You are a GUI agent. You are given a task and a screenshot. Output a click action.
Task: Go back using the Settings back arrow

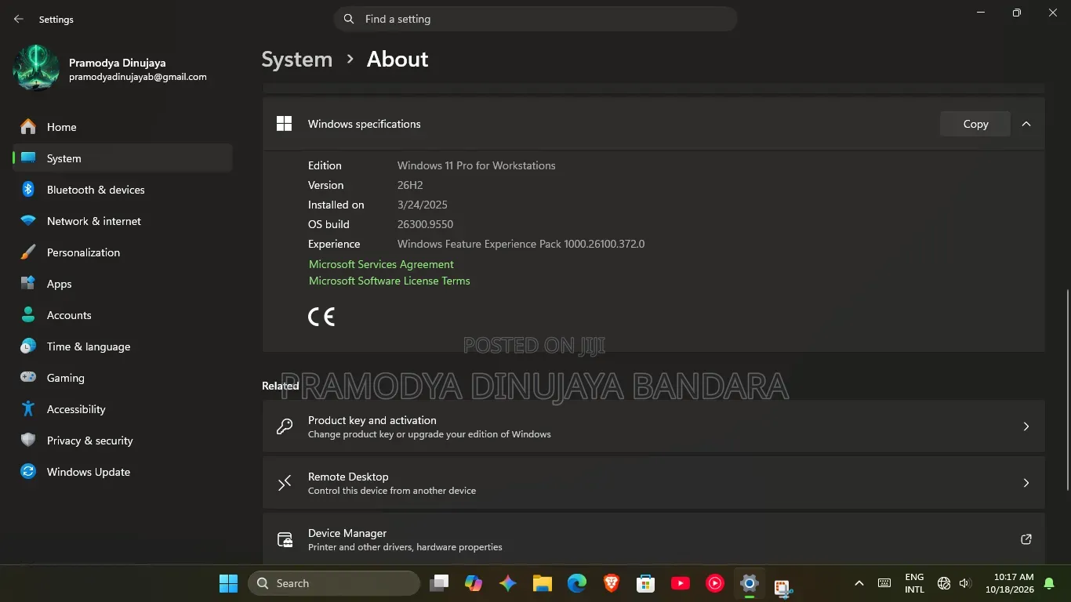tap(19, 19)
